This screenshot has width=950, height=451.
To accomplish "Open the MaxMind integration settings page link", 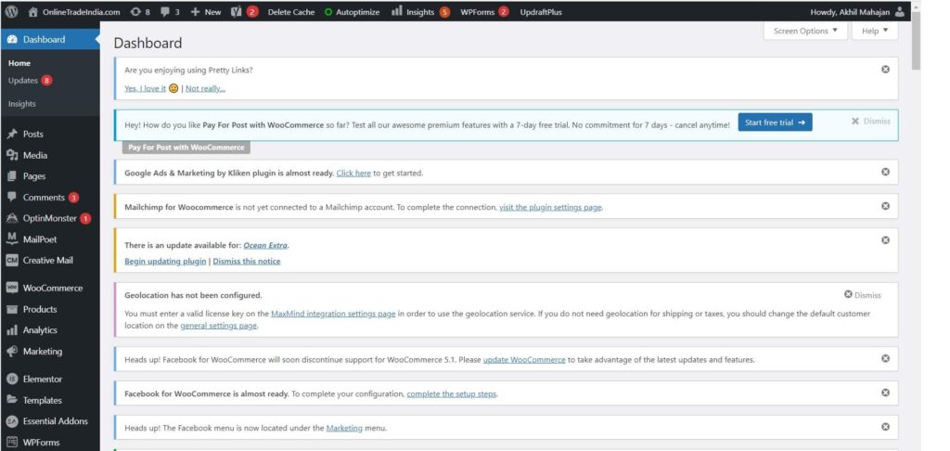I will point(333,314).
